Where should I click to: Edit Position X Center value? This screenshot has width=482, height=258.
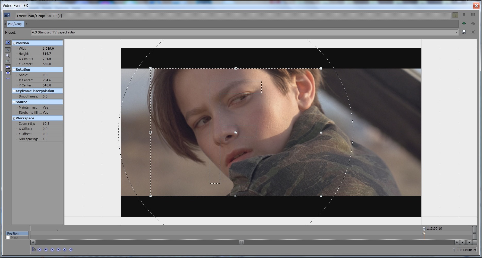tap(52, 59)
